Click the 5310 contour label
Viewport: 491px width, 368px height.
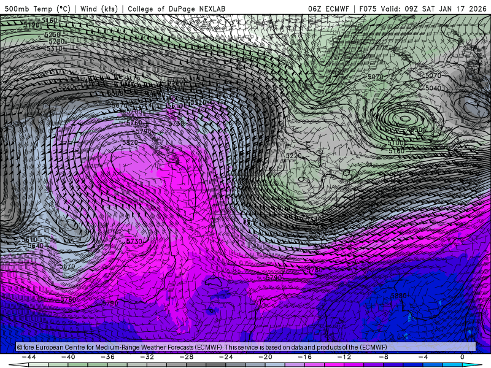tap(54, 49)
